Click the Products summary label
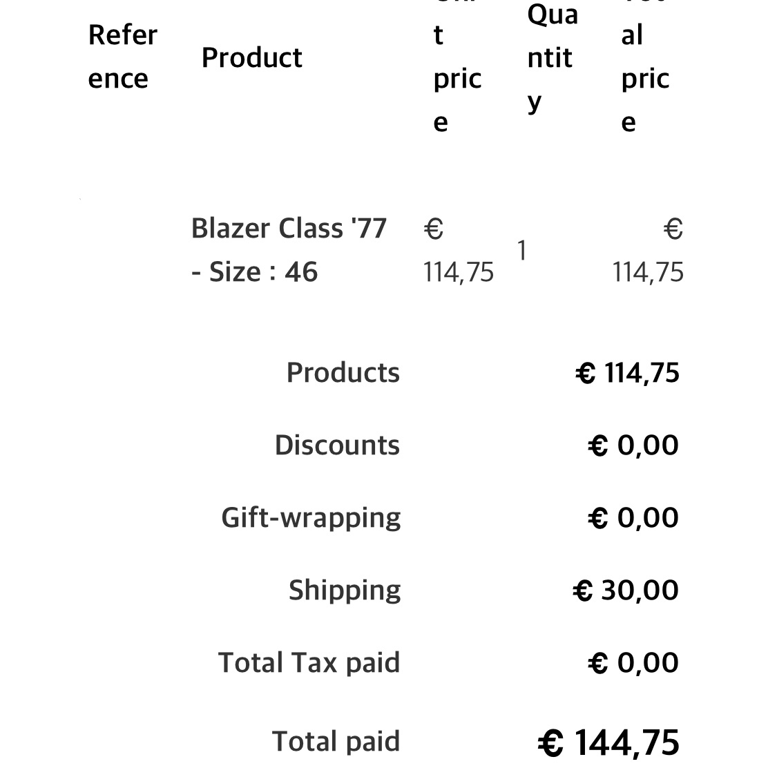The image size is (777, 777). tap(343, 373)
